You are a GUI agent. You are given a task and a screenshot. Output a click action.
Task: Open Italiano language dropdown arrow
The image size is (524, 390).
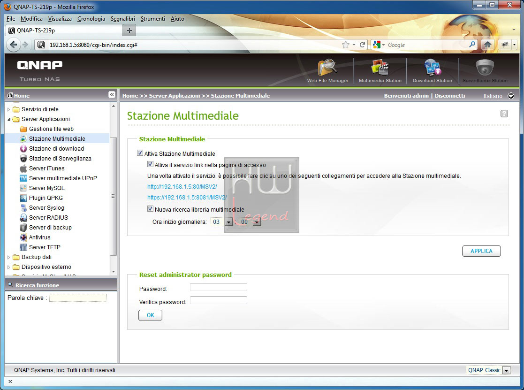511,96
